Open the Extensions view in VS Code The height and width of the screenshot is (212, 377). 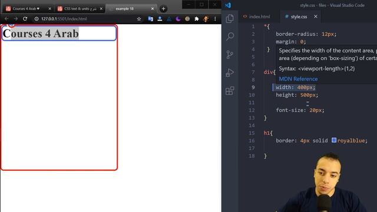coord(230,91)
